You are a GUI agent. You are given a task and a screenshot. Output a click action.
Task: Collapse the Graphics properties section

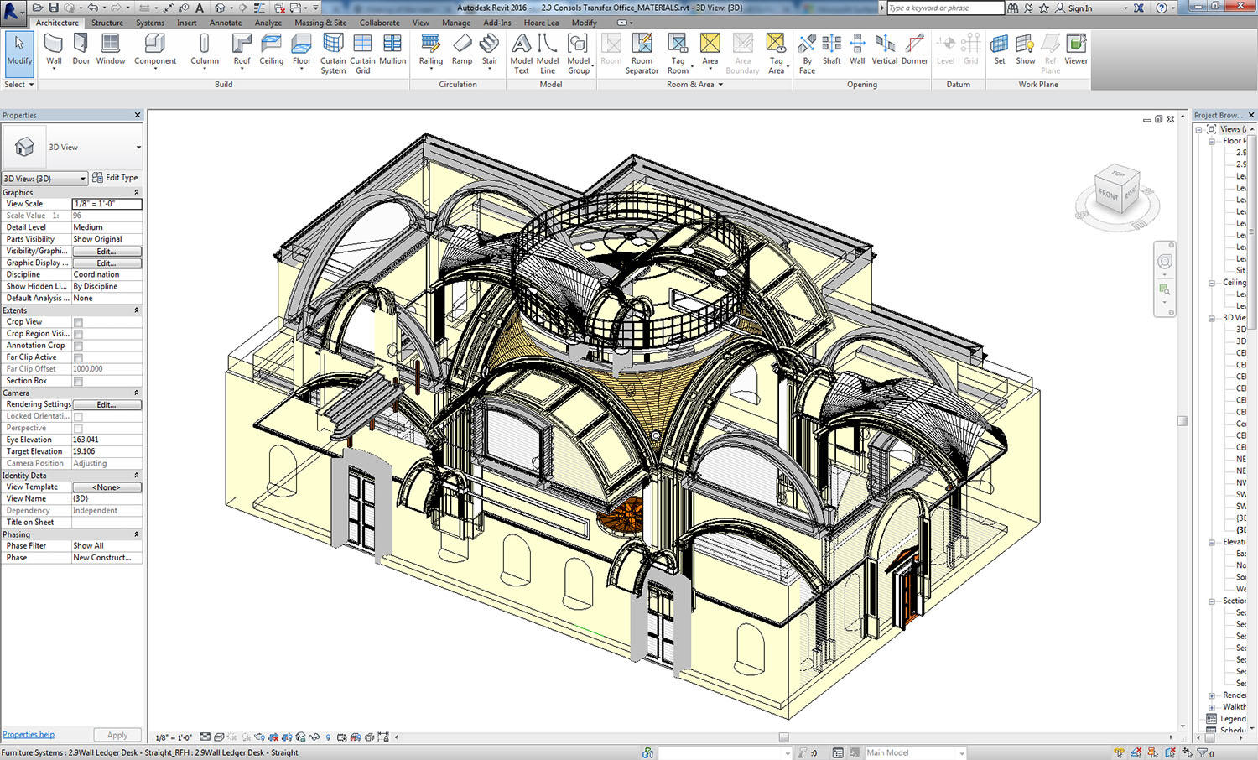coord(137,193)
